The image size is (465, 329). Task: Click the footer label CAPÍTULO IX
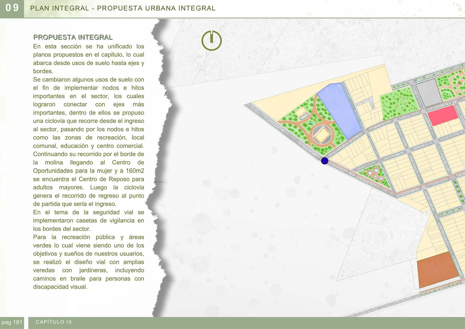pyautogui.click(x=54, y=322)
